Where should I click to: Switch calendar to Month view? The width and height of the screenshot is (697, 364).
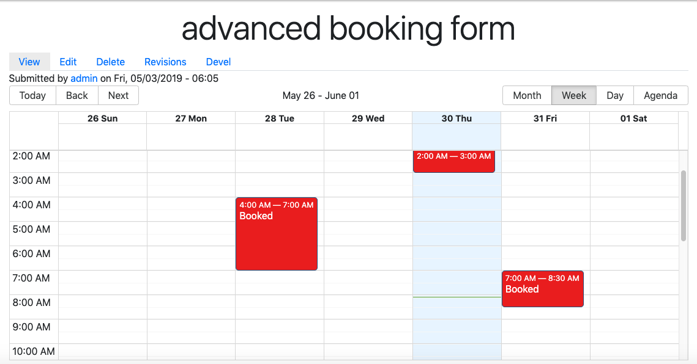point(527,95)
